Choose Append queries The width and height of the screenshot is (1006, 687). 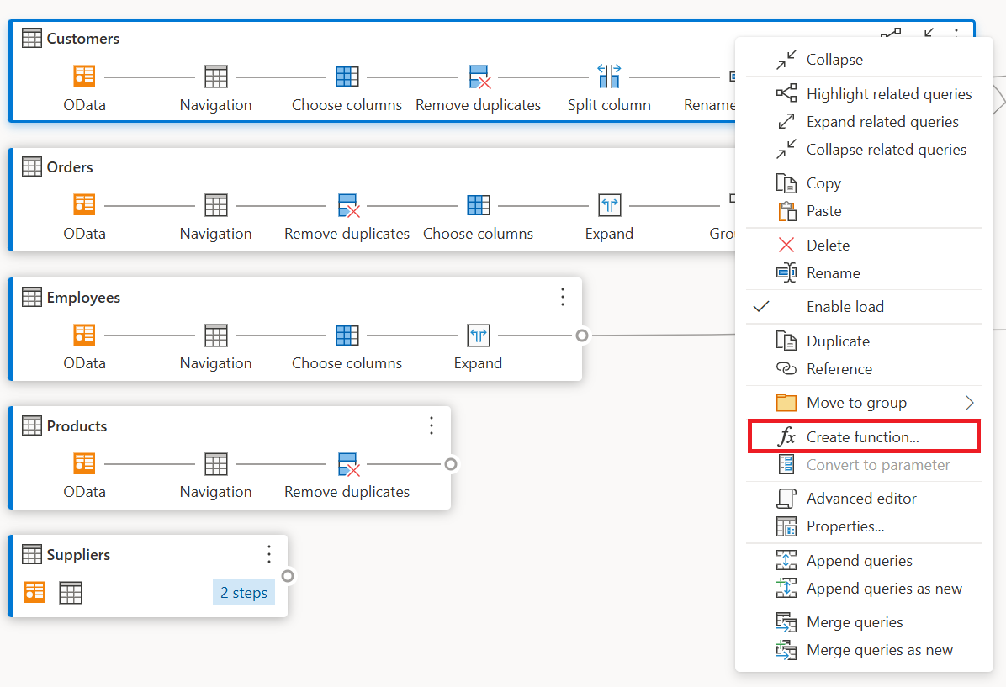point(864,561)
